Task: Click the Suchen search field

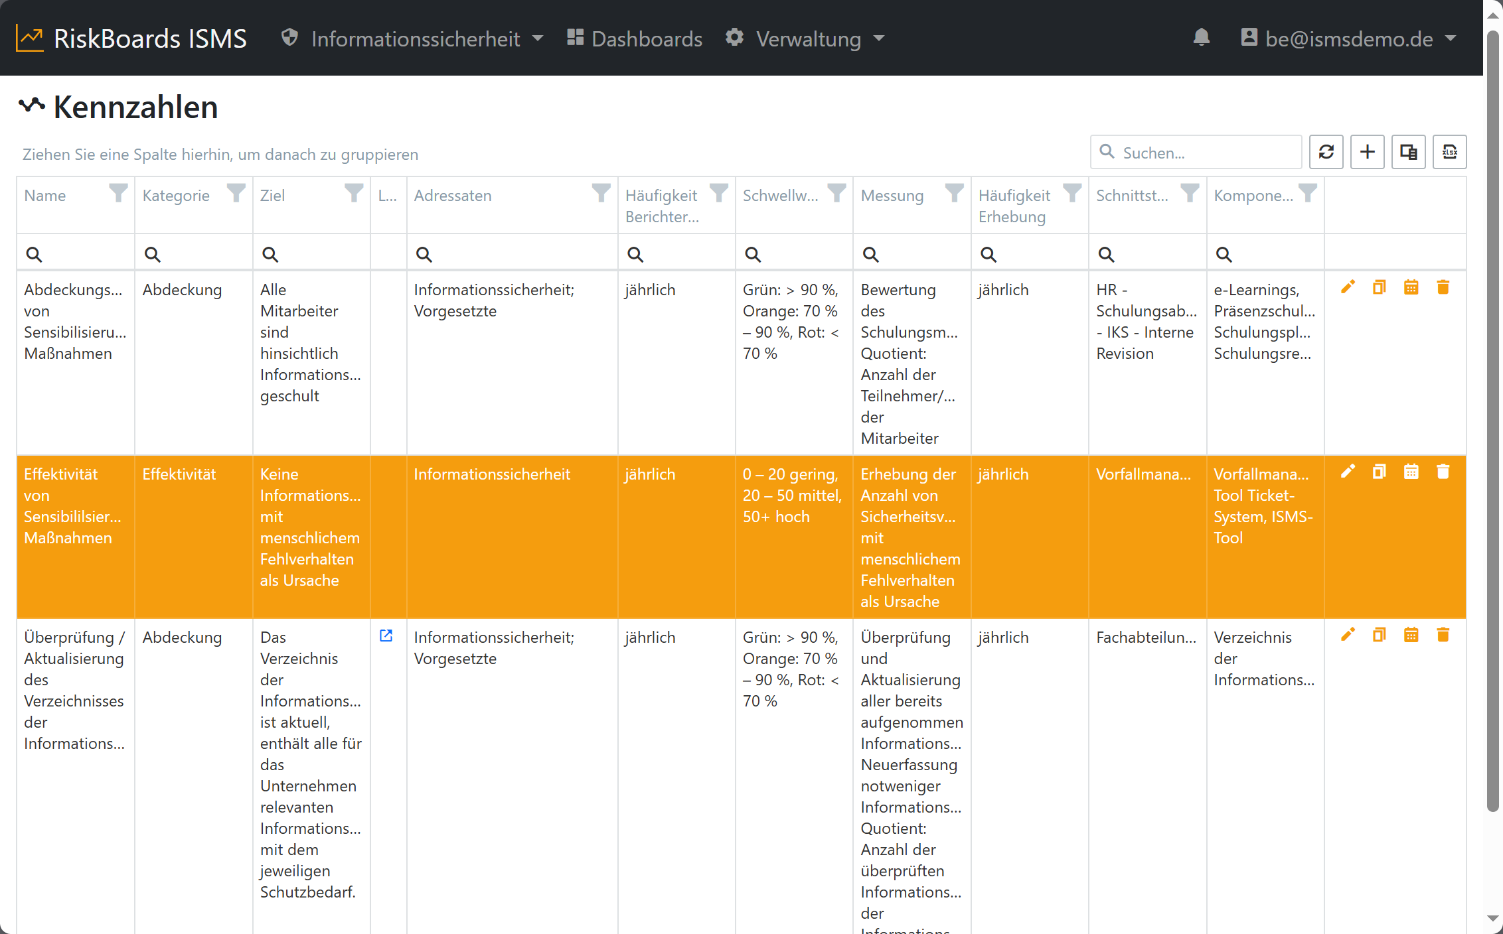Action: click(1196, 153)
